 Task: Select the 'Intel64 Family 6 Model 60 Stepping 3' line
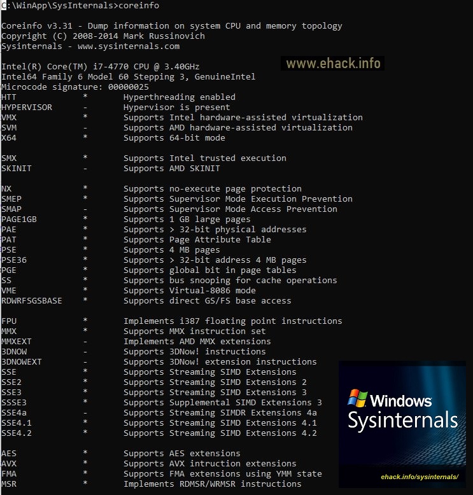coord(129,77)
